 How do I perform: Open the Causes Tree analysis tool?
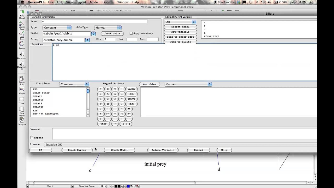coord(22,26)
